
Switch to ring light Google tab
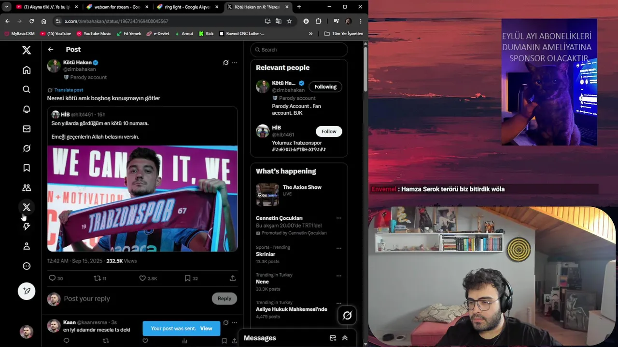tap(187, 7)
